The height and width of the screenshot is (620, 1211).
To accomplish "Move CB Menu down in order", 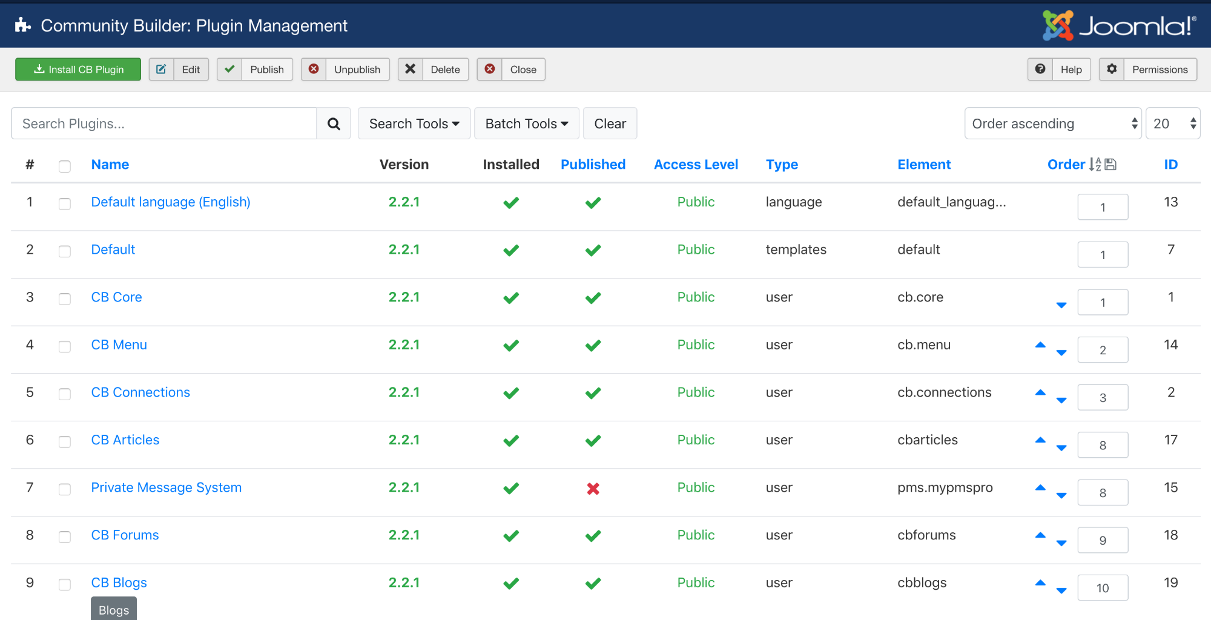I will pyautogui.click(x=1061, y=352).
